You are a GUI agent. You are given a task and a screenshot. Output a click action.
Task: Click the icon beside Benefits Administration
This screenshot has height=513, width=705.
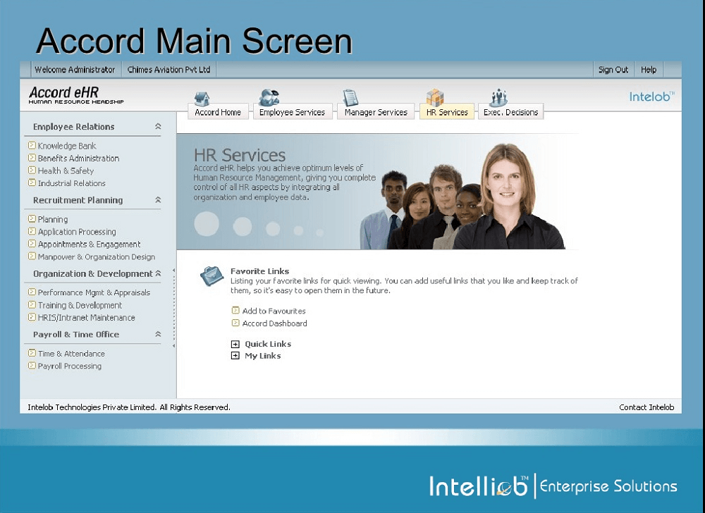click(x=32, y=158)
